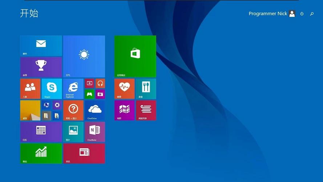Open the yellow Desktop tile
The image size is (323, 182).
30,110
